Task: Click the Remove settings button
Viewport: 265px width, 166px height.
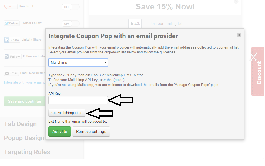Action: [x=91, y=132]
